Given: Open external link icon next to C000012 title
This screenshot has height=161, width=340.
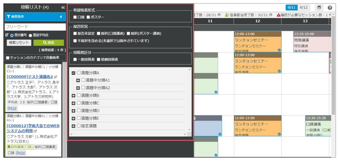Looking at the screenshot, I should click(x=35, y=131).
